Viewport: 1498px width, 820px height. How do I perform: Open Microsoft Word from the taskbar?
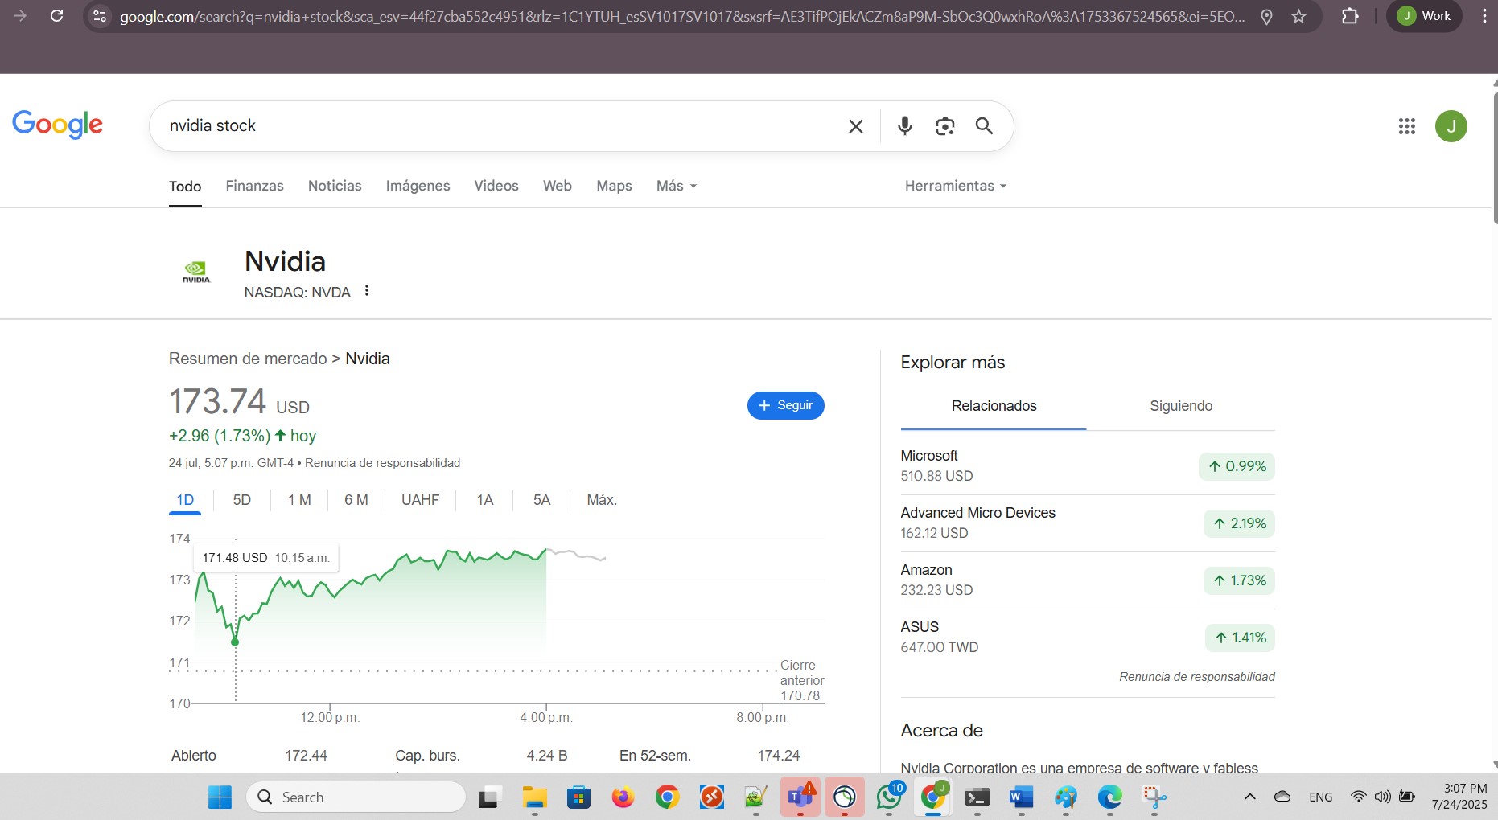(x=1021, y=797)
